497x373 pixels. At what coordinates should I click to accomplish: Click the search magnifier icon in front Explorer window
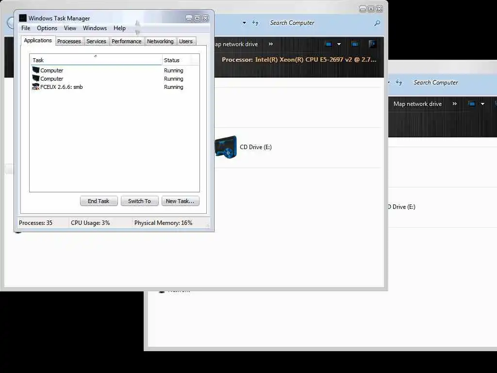click(x=377, y=23)
